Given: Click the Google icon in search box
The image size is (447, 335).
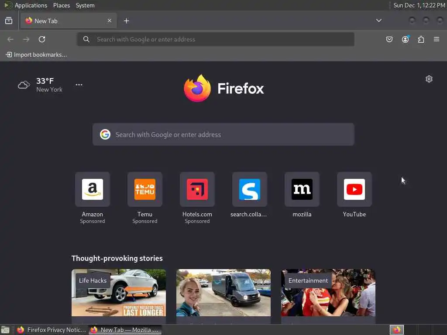Looking at the screenshot, I should (105, 134).
